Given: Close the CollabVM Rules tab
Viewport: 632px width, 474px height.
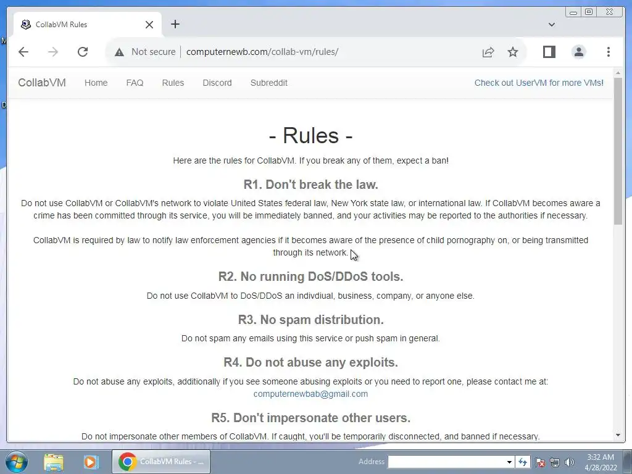Looking at the screenshot, I should pyautogui.click(x=149, y=25).
